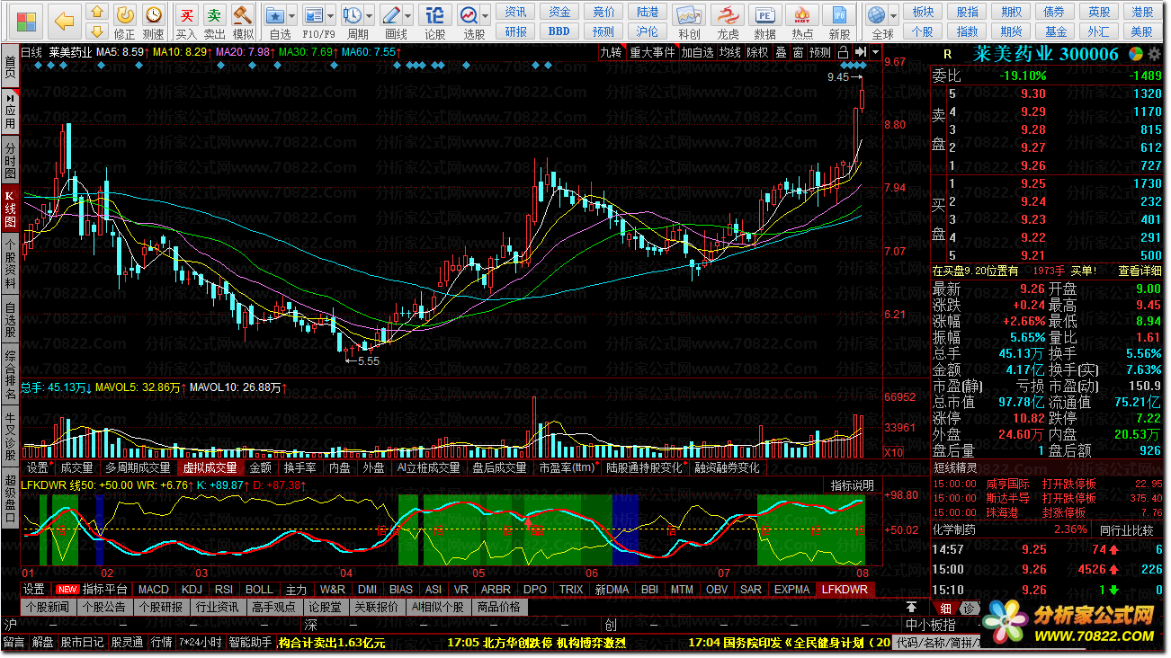Image resolution: width=1171 pixels, height=658 pixels.
Task: Click the BBD toolbar button
Action: tap(559, 31)
